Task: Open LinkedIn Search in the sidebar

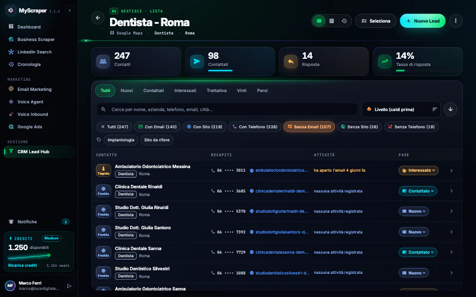Action: coord(39,52)
